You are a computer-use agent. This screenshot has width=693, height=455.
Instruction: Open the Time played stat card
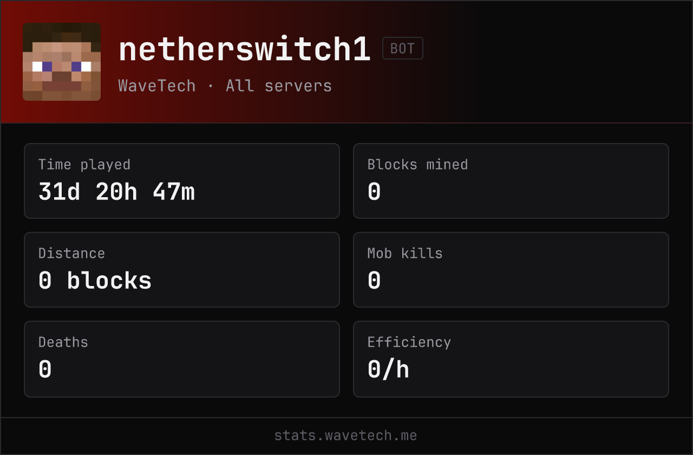pos(182,181)
